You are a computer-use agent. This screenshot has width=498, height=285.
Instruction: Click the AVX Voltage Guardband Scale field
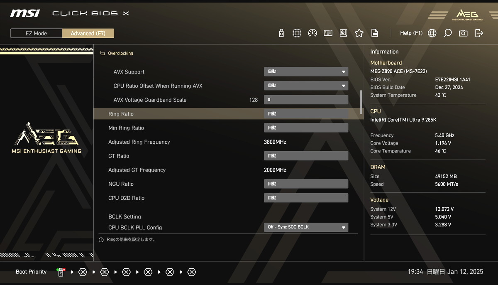pyautogui.click(x=306, y=100)
